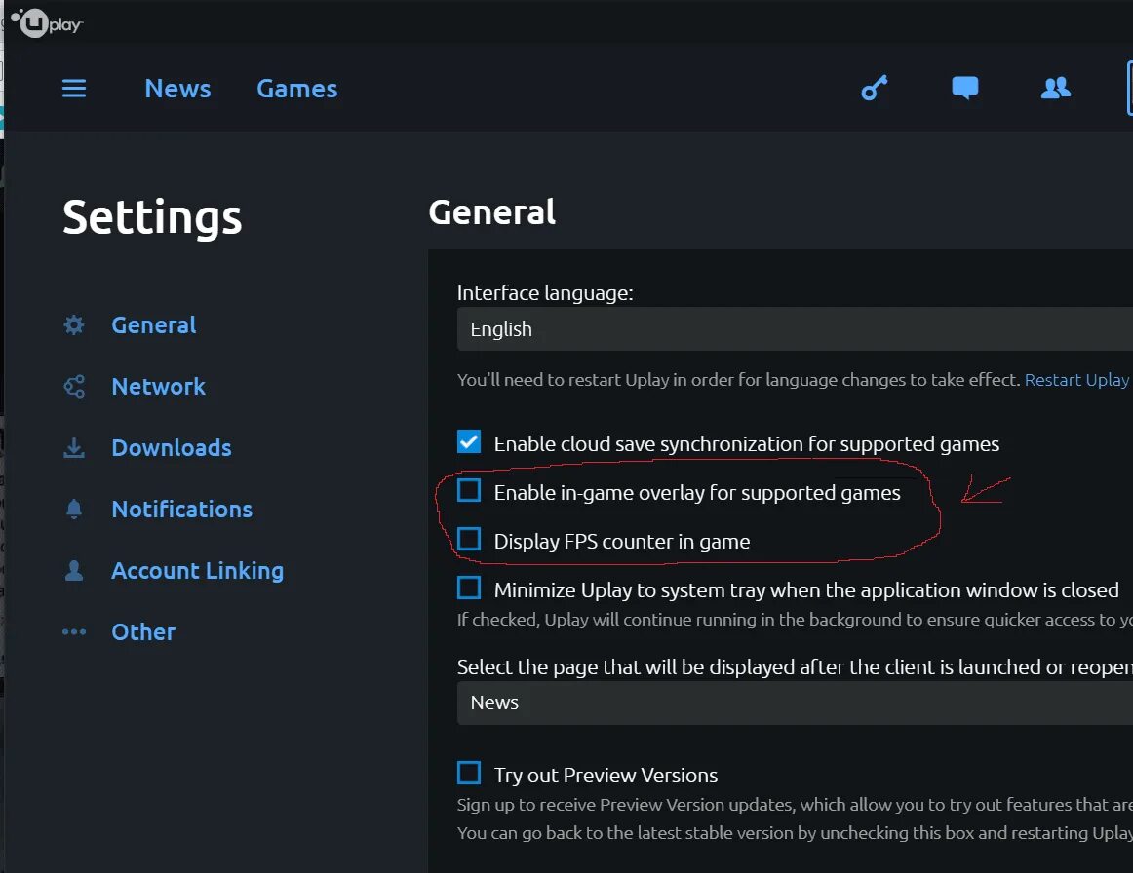Click the gear icon beside General
Screen dimensions: 1133x873
point(74,324)
